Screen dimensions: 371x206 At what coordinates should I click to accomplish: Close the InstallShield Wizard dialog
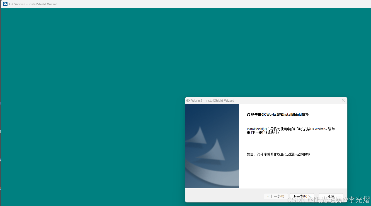point(343,100)
